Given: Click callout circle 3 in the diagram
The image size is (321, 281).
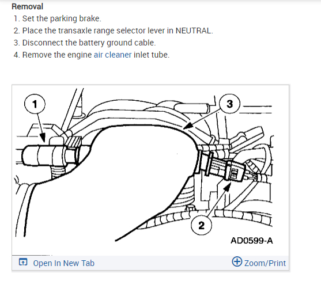Looking at the screenshot, I should coord(229,104).
